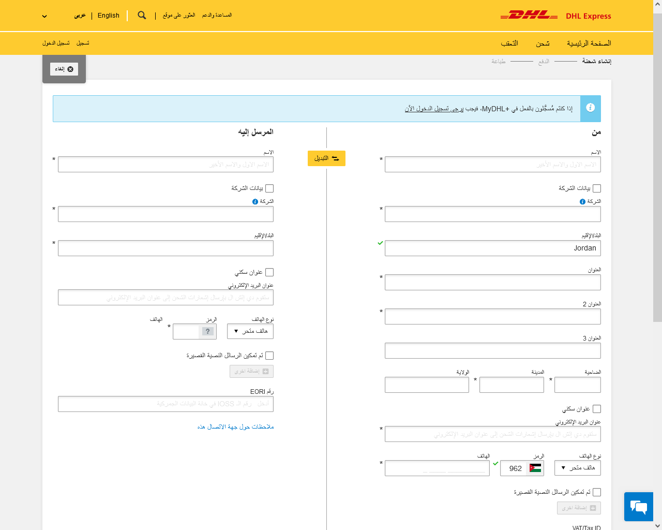Click the blue info icon in the banner
The height and width of the screenshot is (530, 662).
point(590,108)
